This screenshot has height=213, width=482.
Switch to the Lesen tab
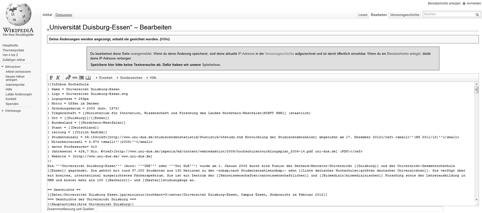tap(363, 15)
